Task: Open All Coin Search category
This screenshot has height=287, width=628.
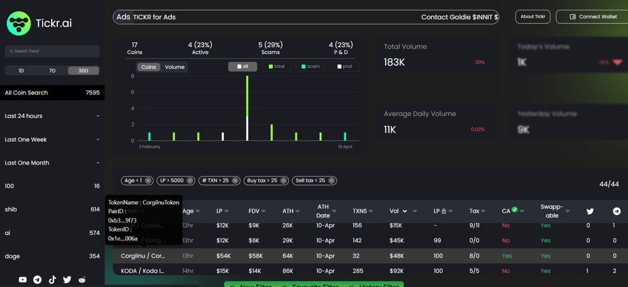Action: tap(52, 93)
